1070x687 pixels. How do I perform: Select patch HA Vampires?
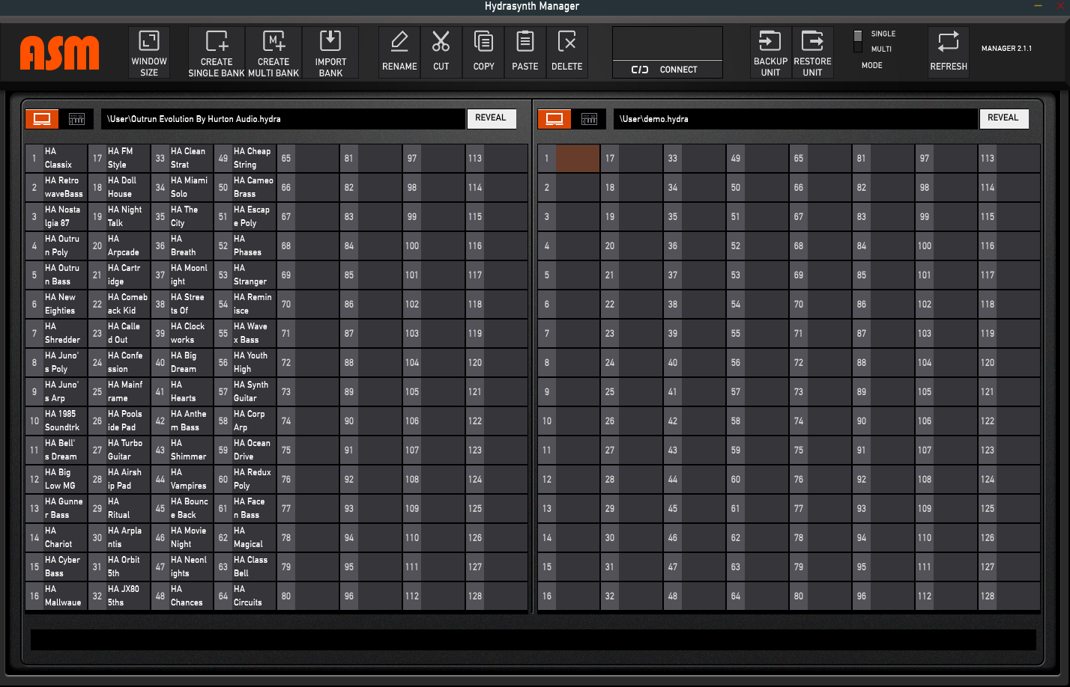click(182, 479)
